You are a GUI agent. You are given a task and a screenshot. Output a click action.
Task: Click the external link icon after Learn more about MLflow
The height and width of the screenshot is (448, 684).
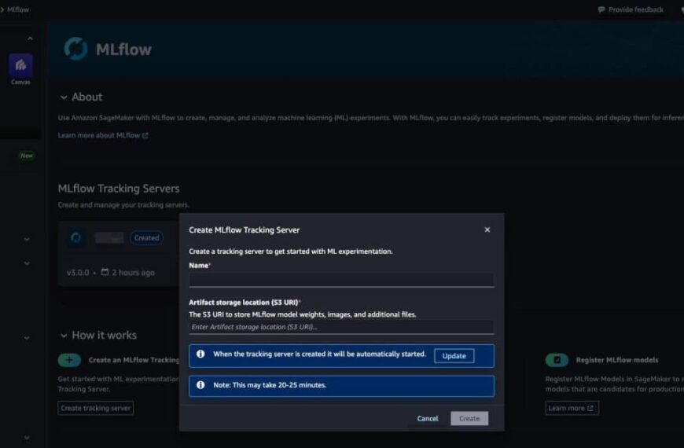coord(145,136)
